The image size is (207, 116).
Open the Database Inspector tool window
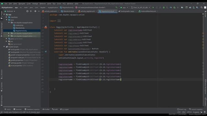32,109
